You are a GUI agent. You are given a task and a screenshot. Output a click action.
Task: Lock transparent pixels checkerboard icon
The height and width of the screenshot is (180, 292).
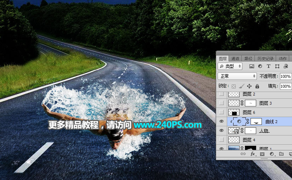pyautogui.click(x=234, y=86)
